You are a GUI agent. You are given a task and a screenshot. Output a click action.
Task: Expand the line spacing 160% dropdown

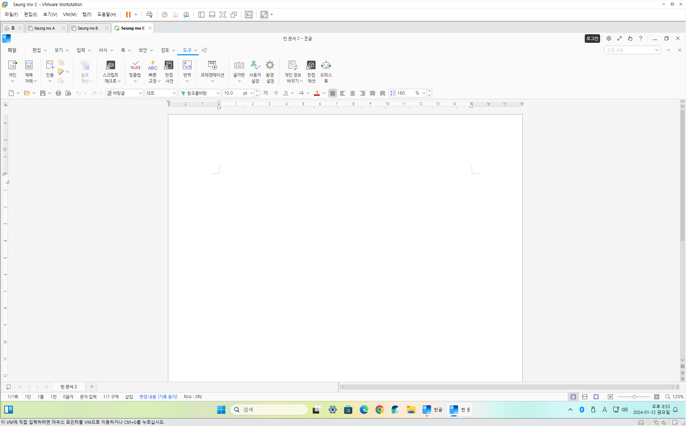tap(424, 93)
